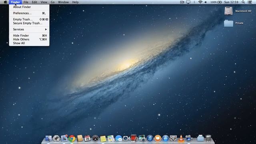Image resolution: width=256 pixels, height=144 pixels.
Task: Launch VLC traffic cone icon
Action: 181,138
